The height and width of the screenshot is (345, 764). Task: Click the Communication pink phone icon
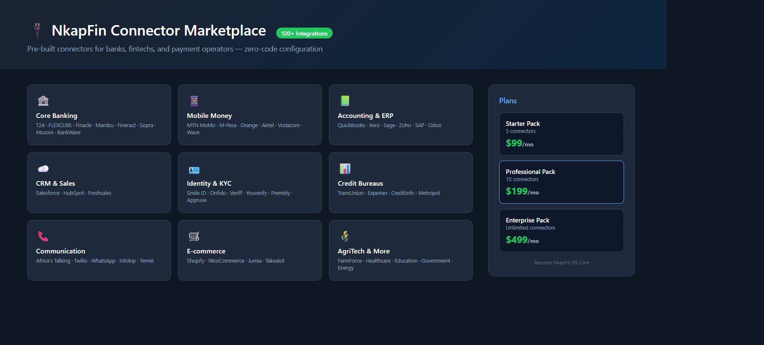pos(43,236)
